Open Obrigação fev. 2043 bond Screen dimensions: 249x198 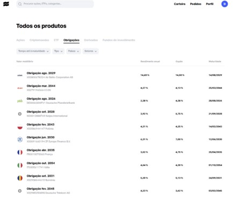pyautogui.click(x=120, y=126)
